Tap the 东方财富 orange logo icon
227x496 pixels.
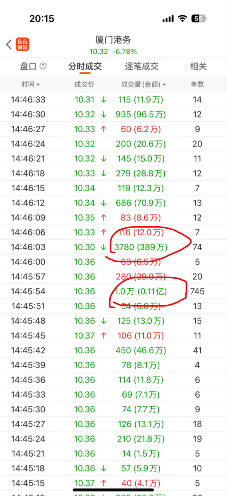(22, 44)
